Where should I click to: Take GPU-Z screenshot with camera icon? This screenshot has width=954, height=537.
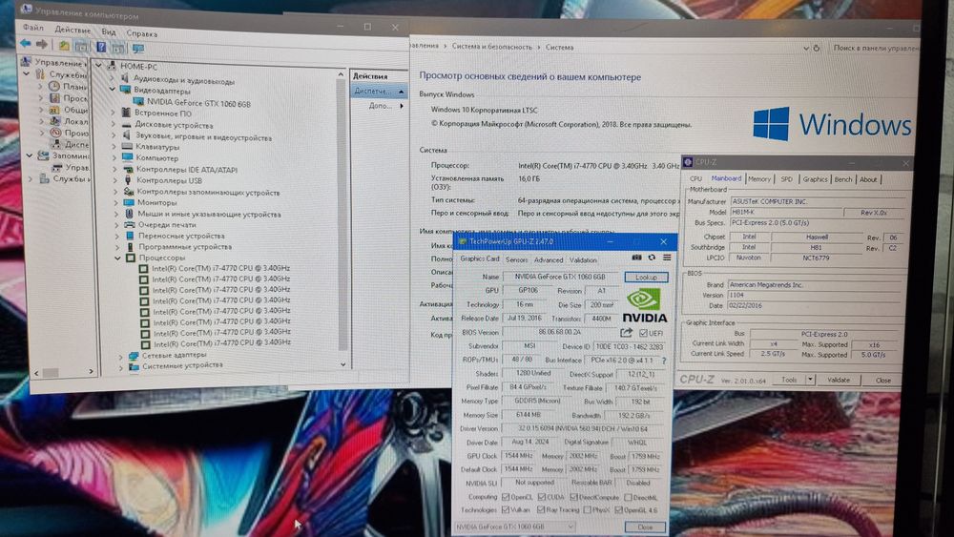[x=636, y=258]
